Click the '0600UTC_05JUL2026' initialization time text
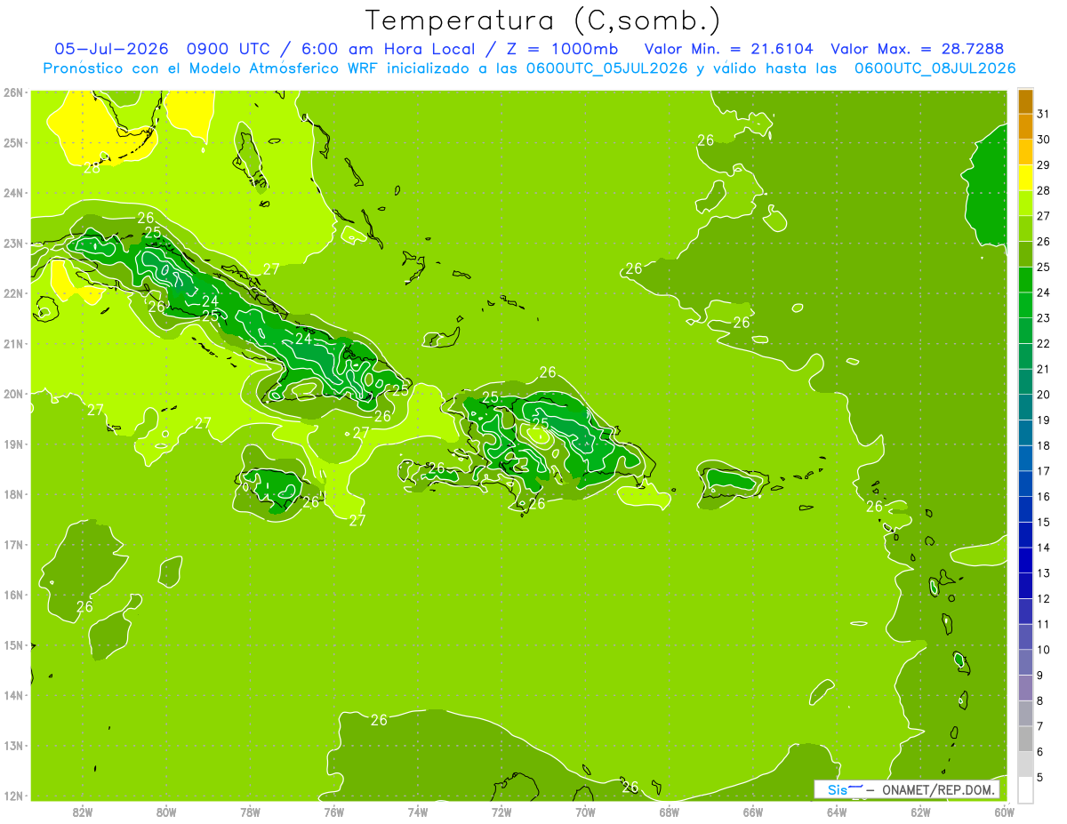The width and height of the screenshot is (1067, 824). click(607, 68)
